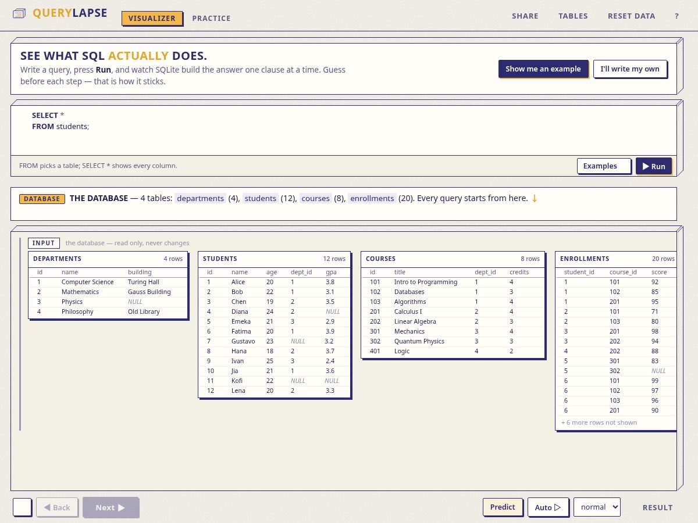Select student name Diana

pyautogui.click(x=239, y=311)
